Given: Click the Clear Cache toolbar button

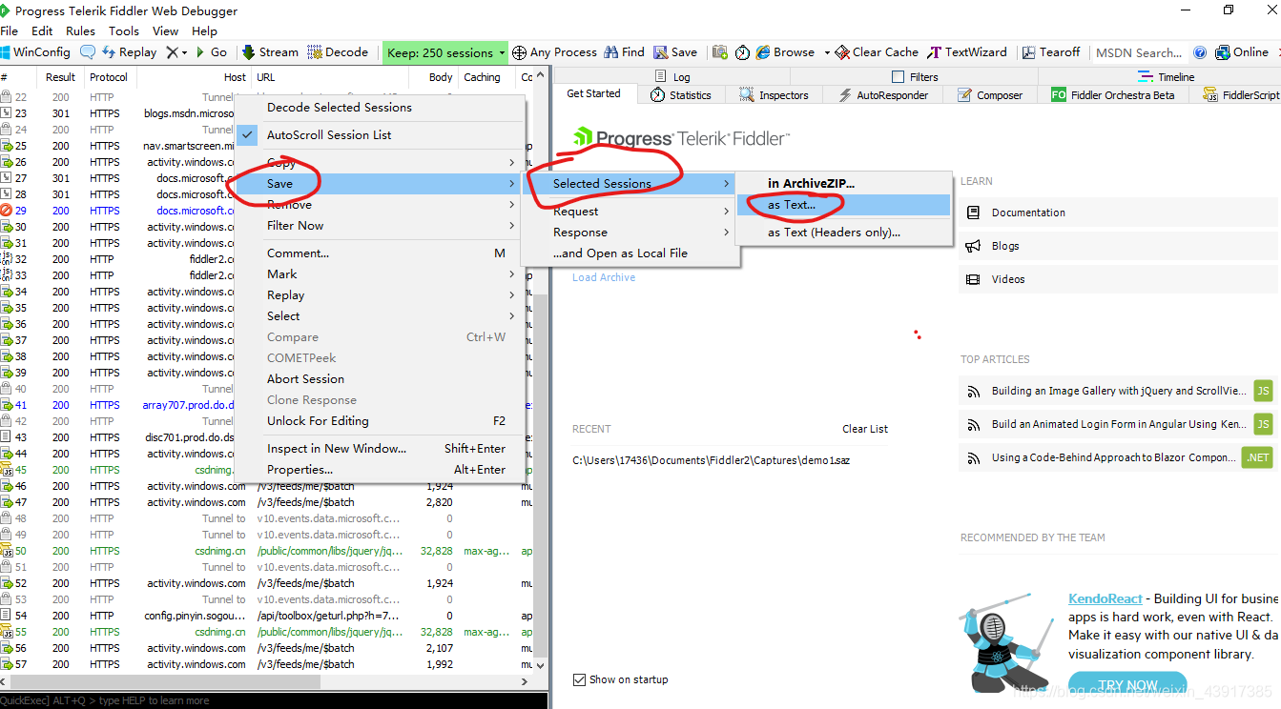Looking at the screenshot, I should (878, 52).
